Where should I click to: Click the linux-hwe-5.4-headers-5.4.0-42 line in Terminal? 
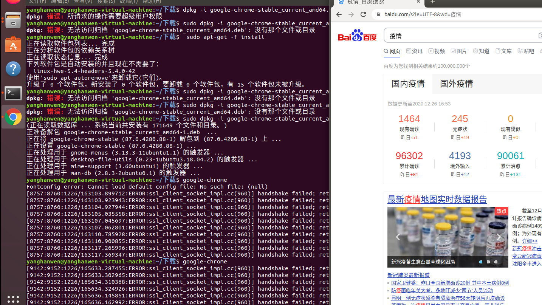84,71
